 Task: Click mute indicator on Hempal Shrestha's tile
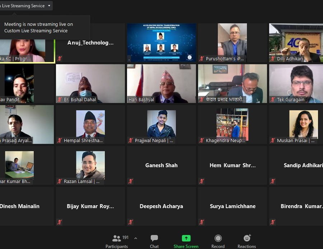[59, 141]
